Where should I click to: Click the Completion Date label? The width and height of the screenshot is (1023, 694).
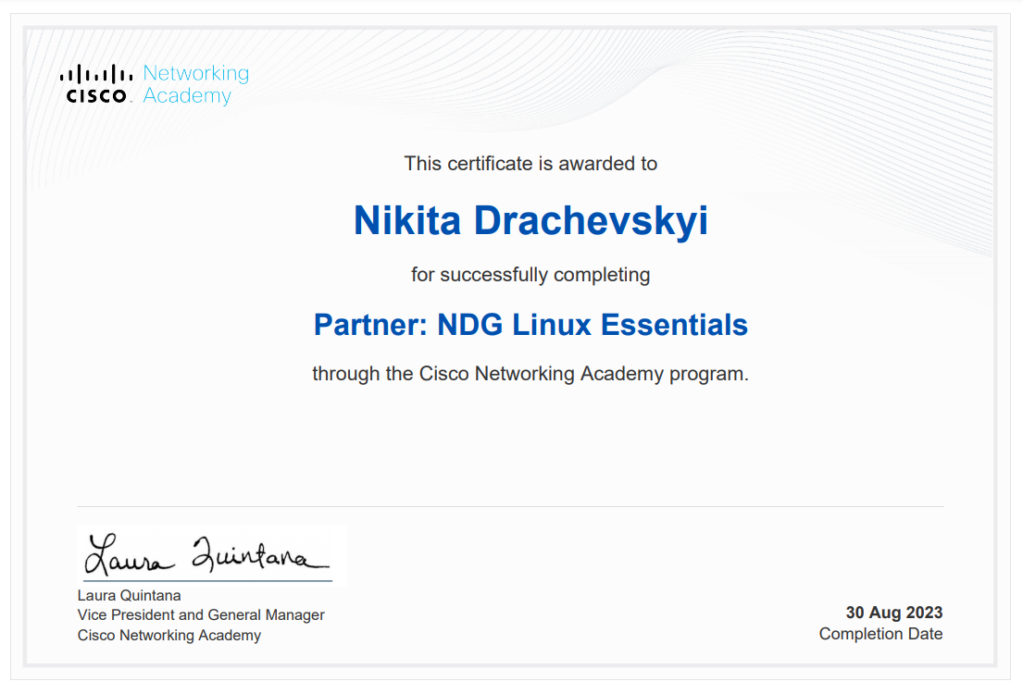tap(880, 634)
